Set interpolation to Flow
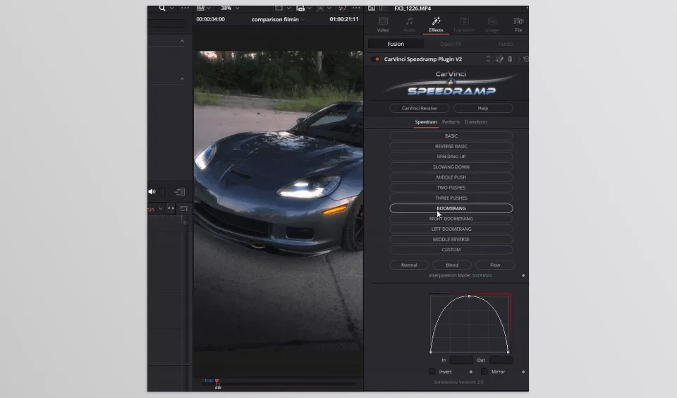The image size is (677, 398). point(495,265)
